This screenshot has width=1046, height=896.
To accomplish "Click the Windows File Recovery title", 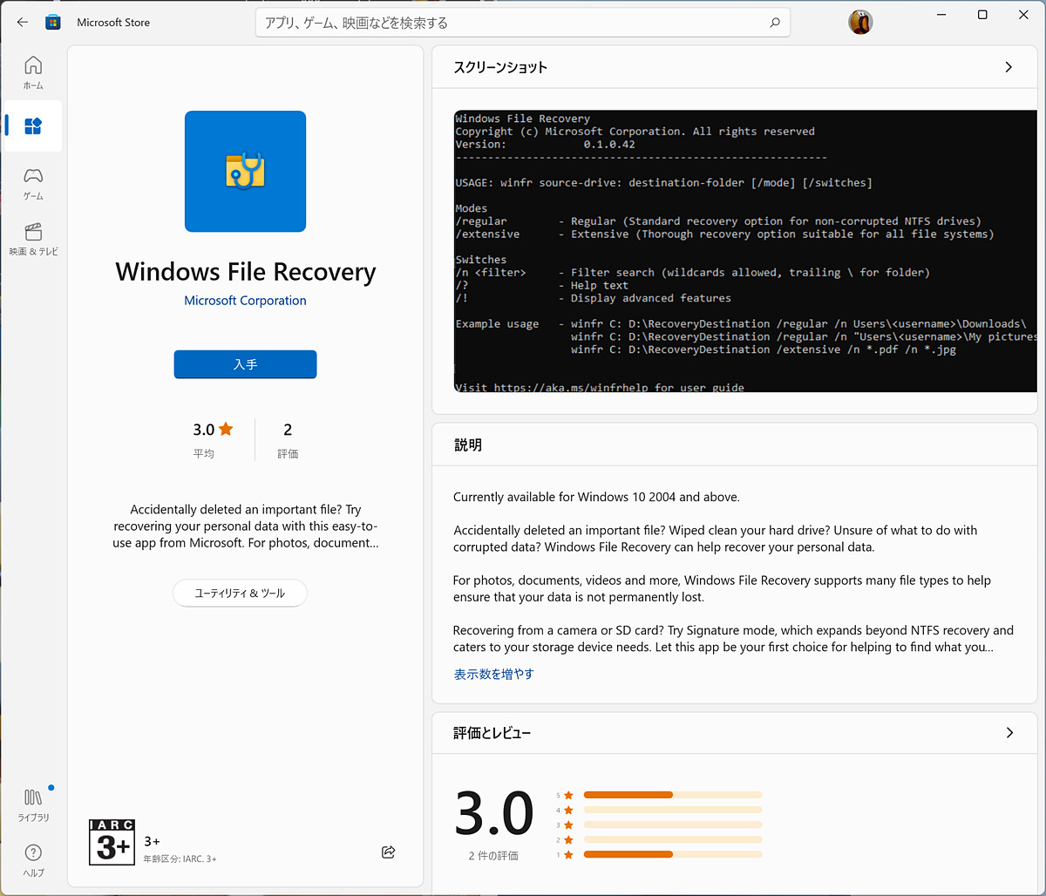I will click(x=245, y=271).
